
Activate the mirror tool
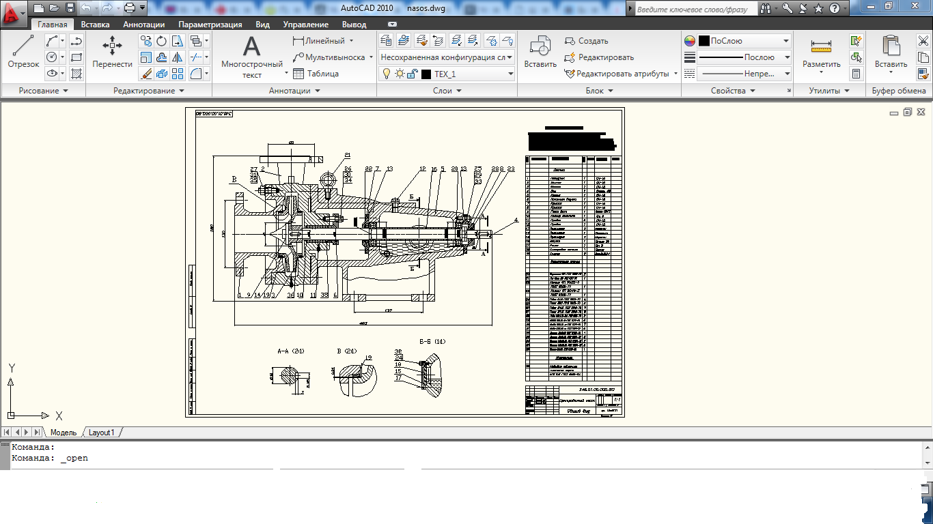(178, 57)
